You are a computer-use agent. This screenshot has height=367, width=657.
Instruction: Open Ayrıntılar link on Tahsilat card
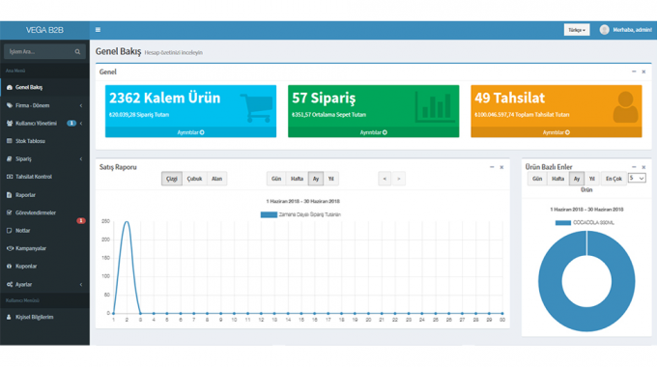(556, 132)
